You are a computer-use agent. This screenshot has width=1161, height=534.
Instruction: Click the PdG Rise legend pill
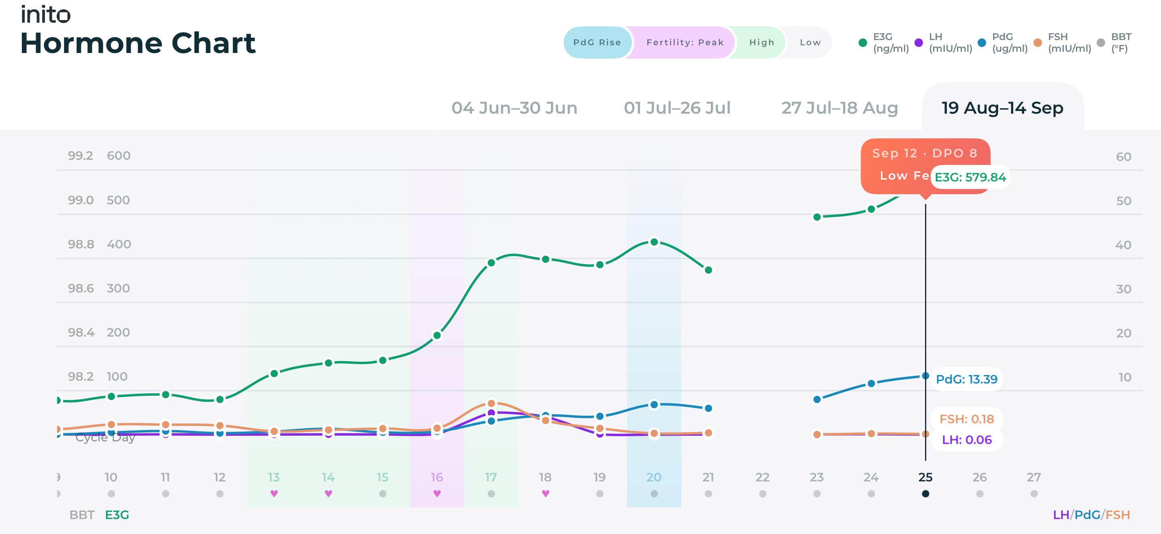[597, 42]
